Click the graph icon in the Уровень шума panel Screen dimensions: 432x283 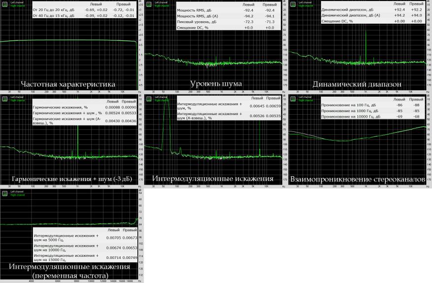(x=149, y=4)
